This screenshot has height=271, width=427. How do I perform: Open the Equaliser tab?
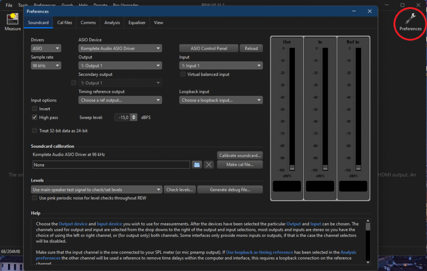(136, 23)
